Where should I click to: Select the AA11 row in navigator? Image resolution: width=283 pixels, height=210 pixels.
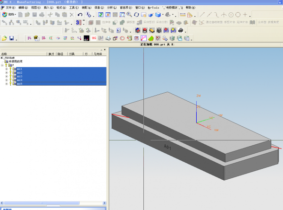[x=61, y=69]
